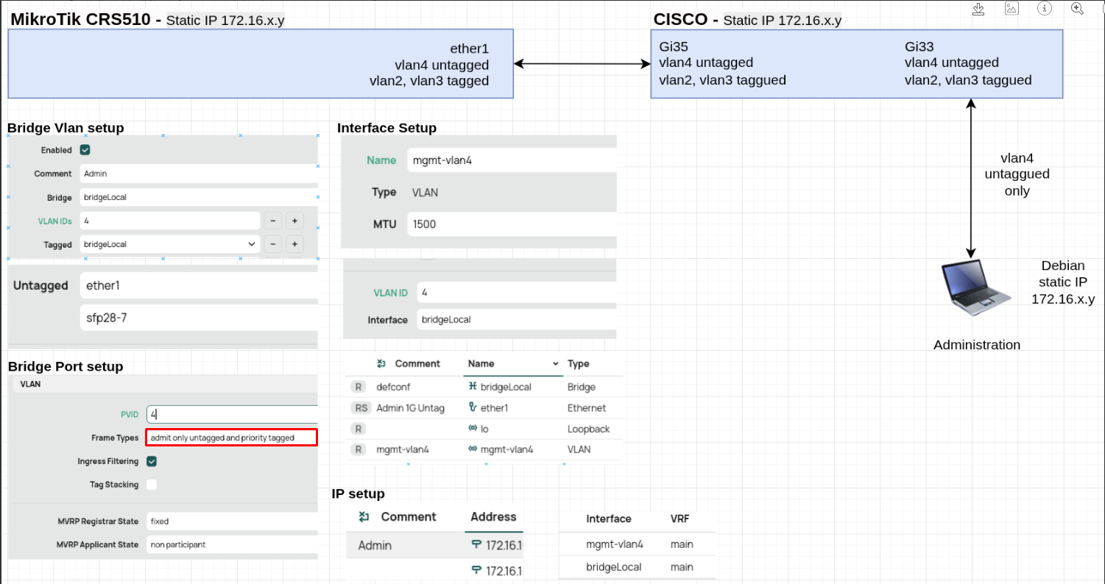The image size is (1105, 584).
Task: Click the zoom in magnifier icon
Action: click(1078, 8)
